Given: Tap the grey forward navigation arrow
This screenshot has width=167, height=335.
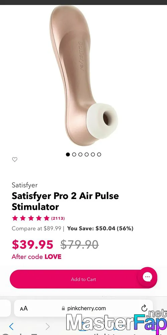Looking at the screenshot, I should (x=48, y=326).
